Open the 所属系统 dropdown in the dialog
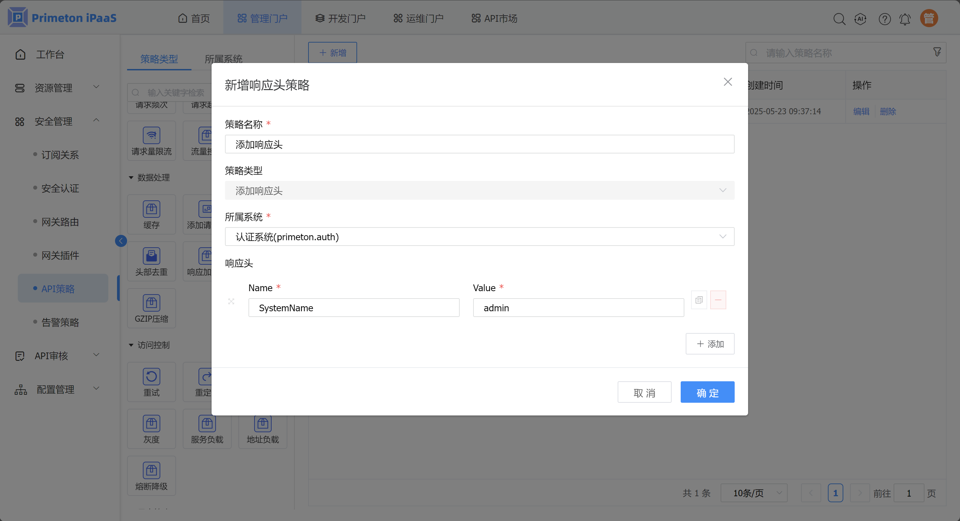960x521 pixels. 479,237
